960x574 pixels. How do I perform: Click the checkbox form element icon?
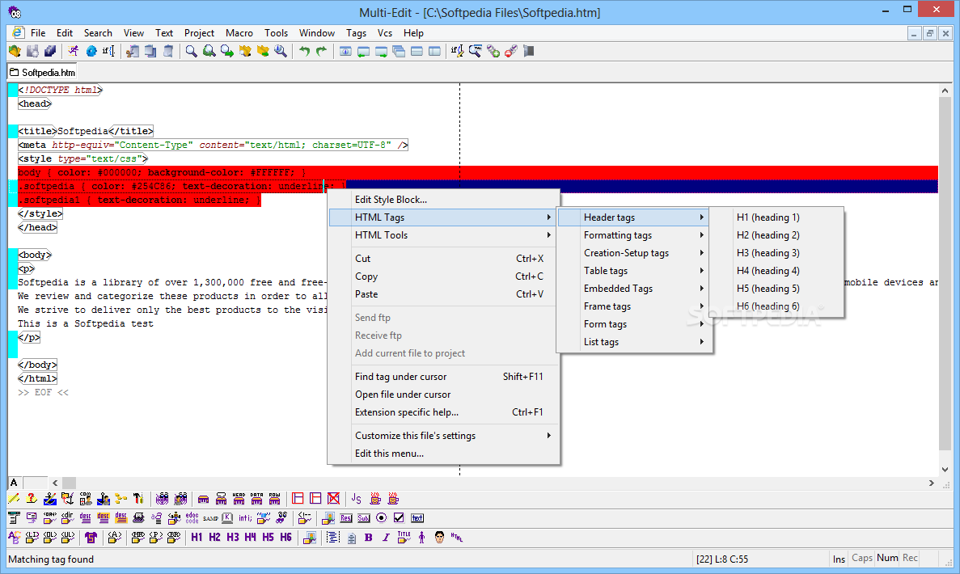pos(399,517)
